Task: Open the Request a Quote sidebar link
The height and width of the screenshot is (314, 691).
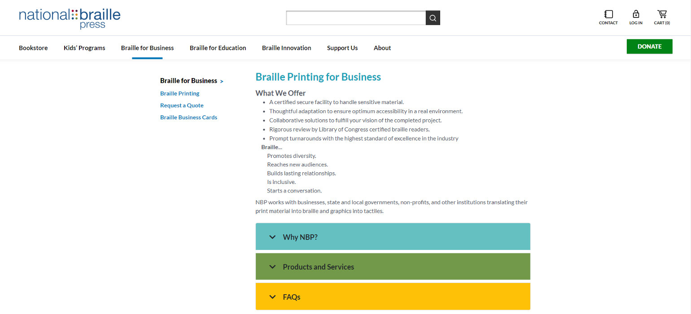Action: 182,105
